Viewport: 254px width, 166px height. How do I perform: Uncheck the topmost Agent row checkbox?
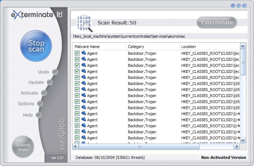tap(77, 53)
